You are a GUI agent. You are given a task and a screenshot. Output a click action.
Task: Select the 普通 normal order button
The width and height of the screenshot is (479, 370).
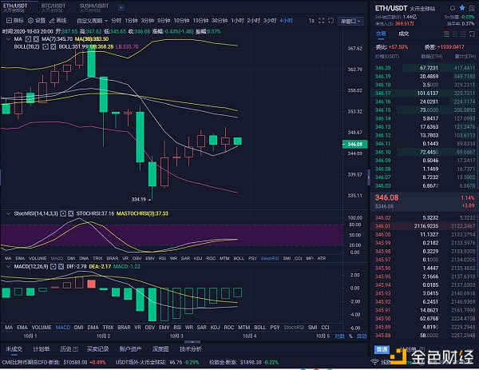point(382,349)
